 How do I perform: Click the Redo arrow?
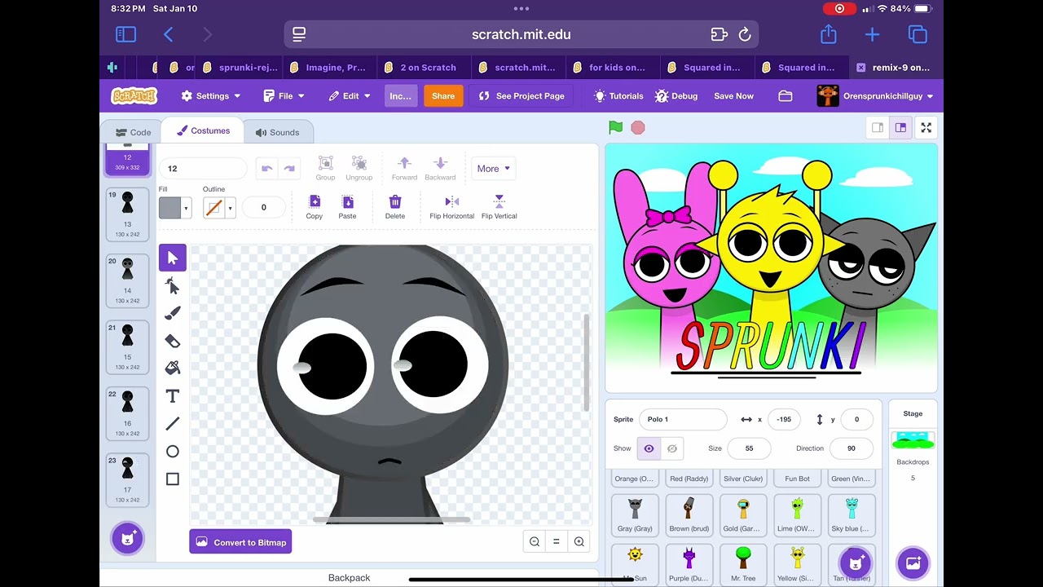tap(289, 169)
